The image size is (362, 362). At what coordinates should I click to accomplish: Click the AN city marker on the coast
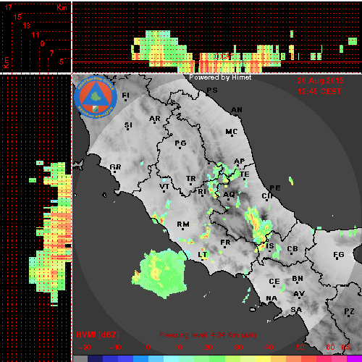pyautogui.click(x=237, y=111)
